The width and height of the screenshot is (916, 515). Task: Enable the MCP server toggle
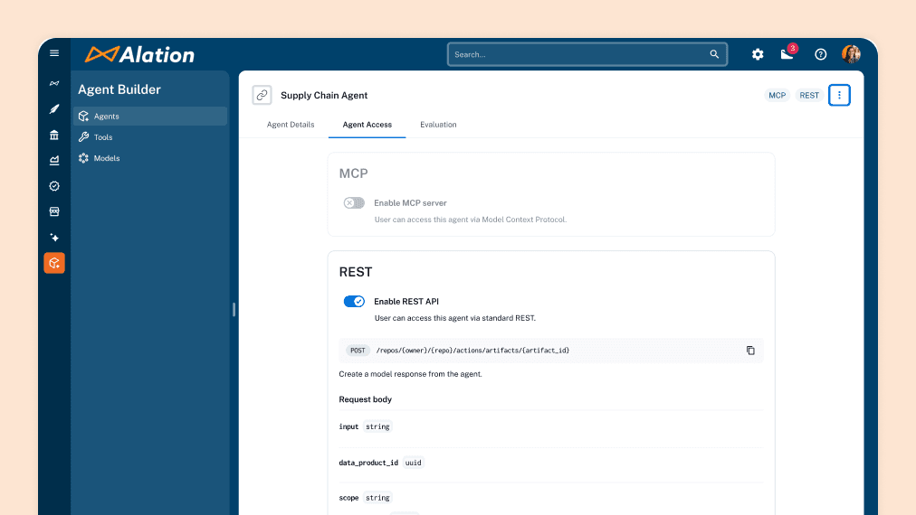354,203
